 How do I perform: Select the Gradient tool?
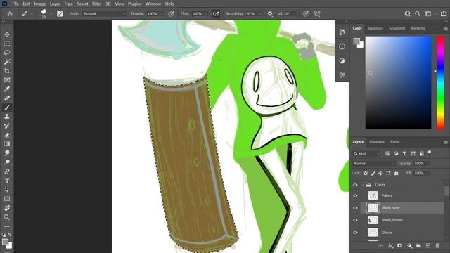[x=7, y=144]
